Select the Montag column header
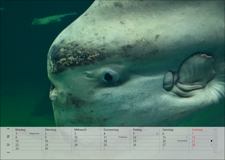Image resolution: width=225 pixels, height=160 pixels. pos(20,130)
